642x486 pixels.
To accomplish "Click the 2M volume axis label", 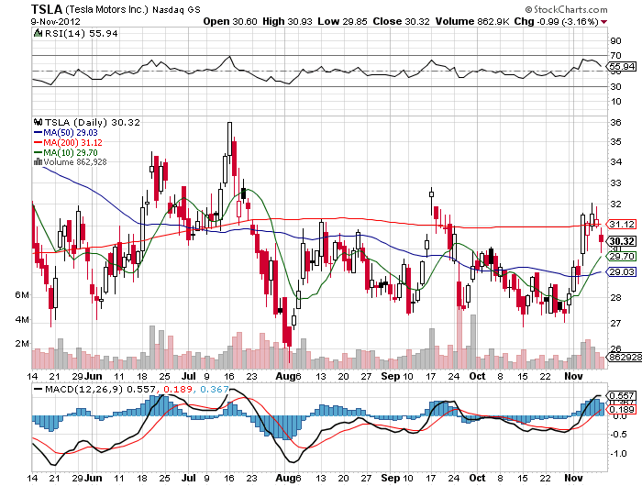I will coord(22,344).
